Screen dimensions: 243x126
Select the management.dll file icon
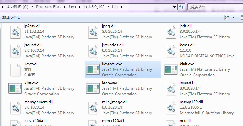15,108
